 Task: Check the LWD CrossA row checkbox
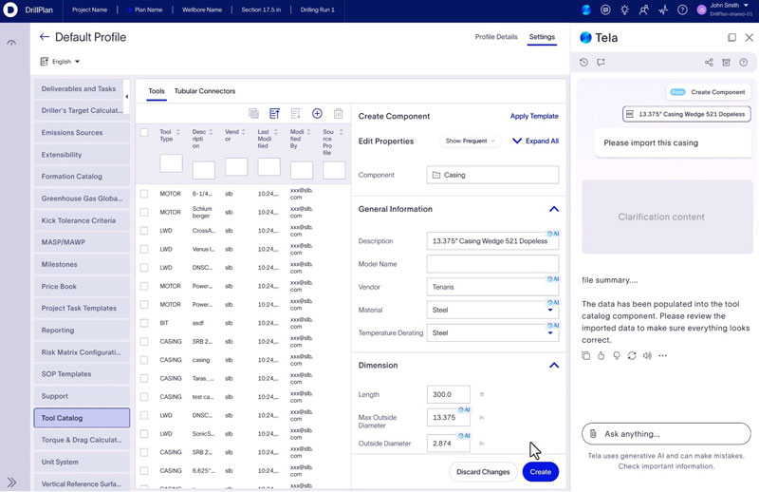pyautogui.click(x=144, y=230)
